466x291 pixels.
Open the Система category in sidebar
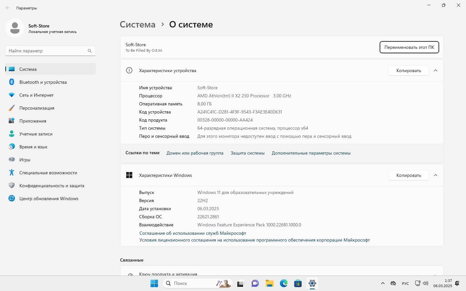click(x=50, y=69)
